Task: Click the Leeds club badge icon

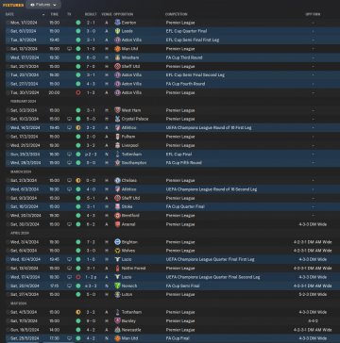Action: pos(117,31)
